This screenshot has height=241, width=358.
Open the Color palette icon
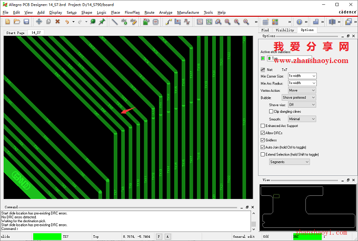(275, 22)
